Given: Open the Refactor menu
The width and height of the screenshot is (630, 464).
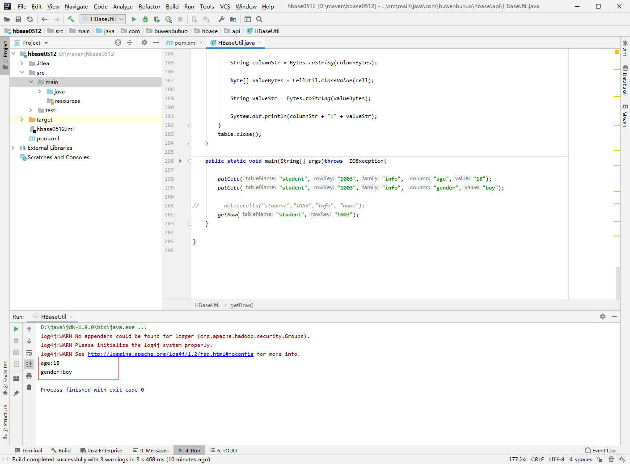Looking at the screenshot, I should pyautogui.click(x=149, y=7).
